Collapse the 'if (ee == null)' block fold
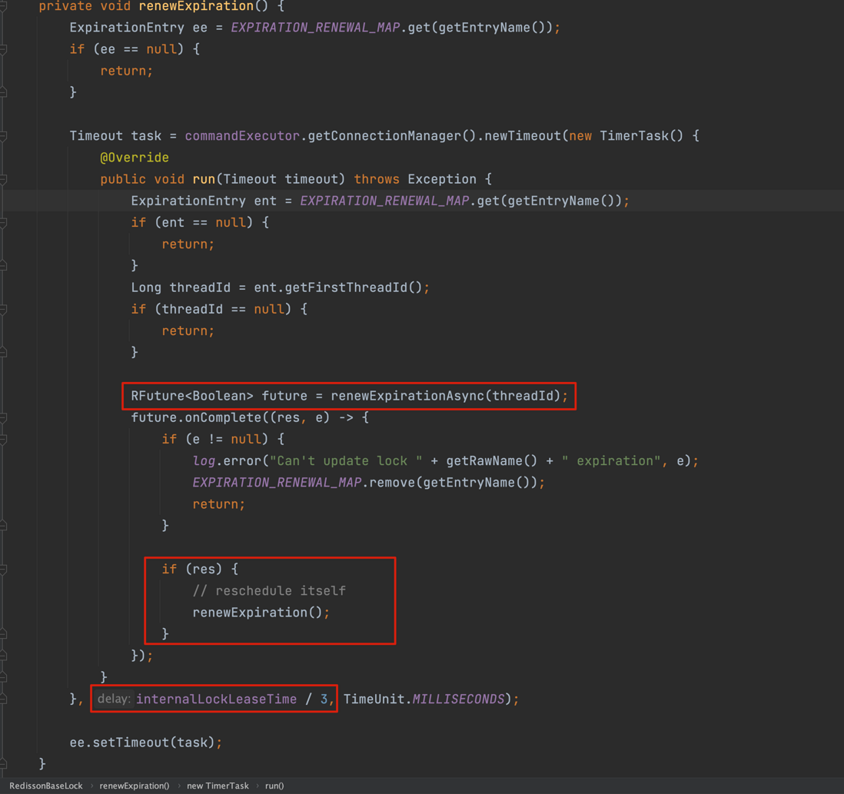Screen dimensions: 844x794 [x=3, y=49]
